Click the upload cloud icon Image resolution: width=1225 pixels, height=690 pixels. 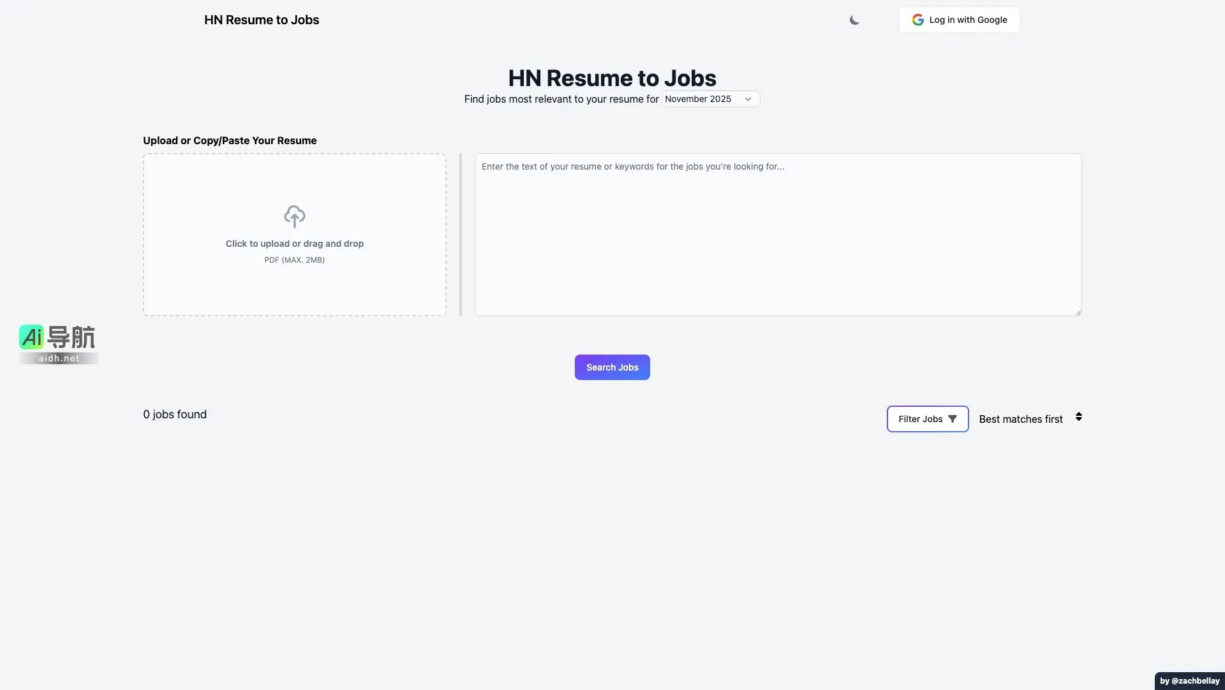294,216
